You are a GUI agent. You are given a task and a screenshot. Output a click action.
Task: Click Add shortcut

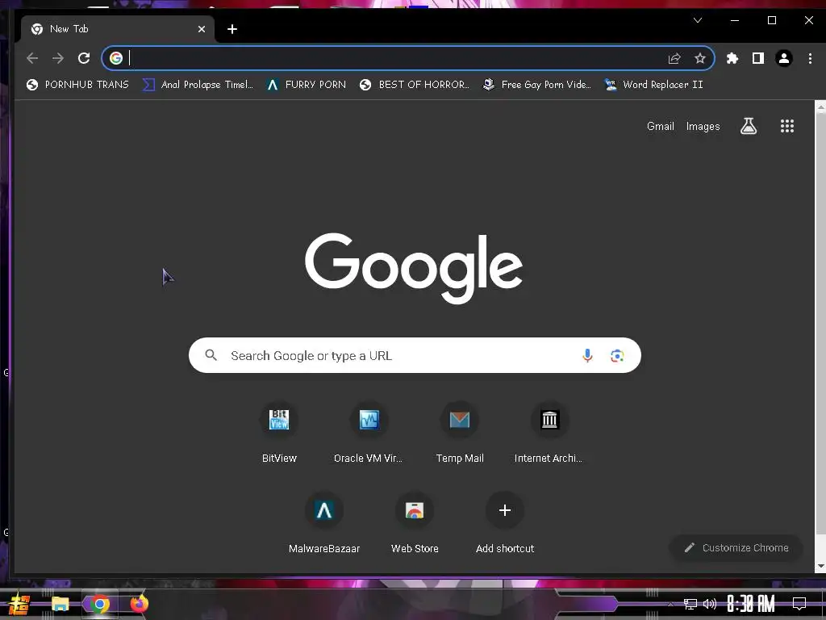(505, 523)
